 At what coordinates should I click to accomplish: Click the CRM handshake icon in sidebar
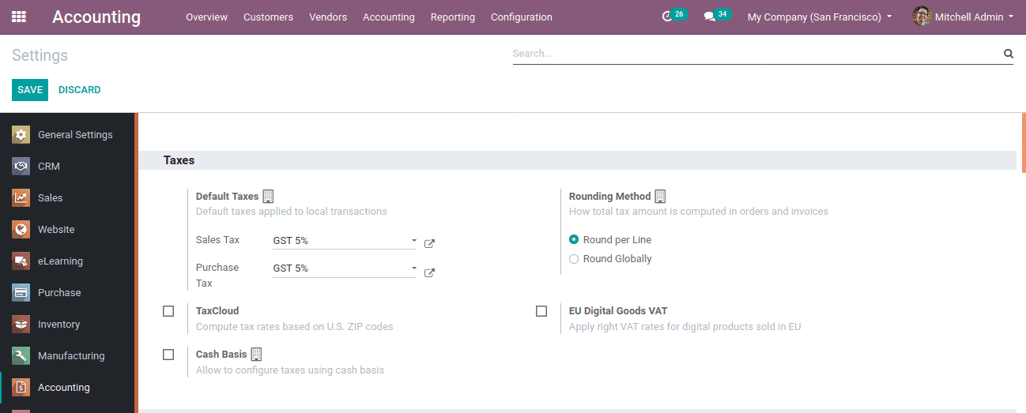coord(21,166)
